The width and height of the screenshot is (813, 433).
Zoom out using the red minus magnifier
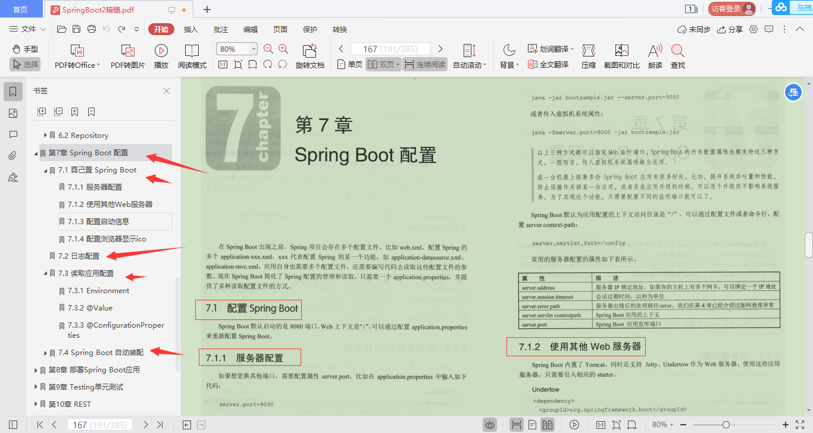coord(268,49)
